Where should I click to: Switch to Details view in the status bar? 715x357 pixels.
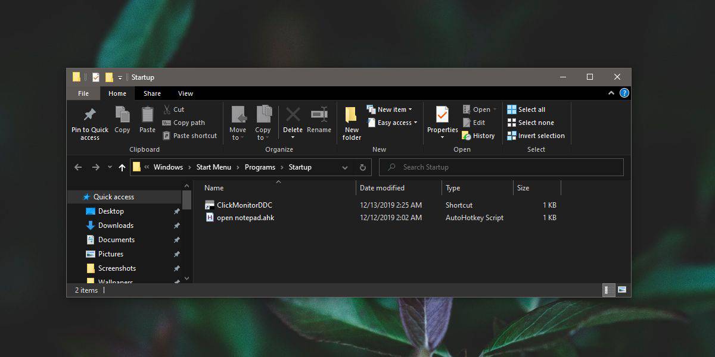click(608, 290)
